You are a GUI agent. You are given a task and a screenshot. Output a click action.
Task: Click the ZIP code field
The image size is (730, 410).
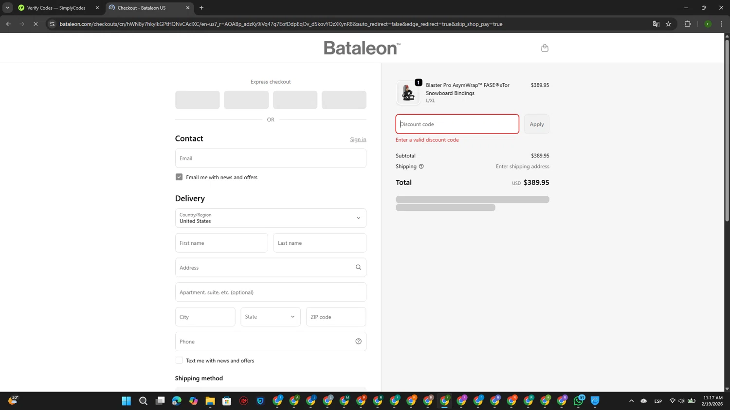336,317
